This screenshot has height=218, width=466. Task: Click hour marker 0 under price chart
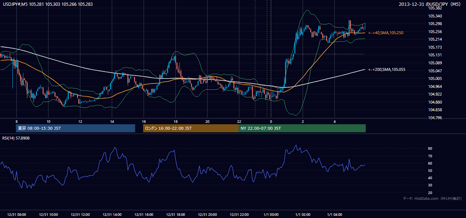pos(271,121)
